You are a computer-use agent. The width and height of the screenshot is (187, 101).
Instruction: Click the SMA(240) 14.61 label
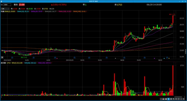pos(79,12)
